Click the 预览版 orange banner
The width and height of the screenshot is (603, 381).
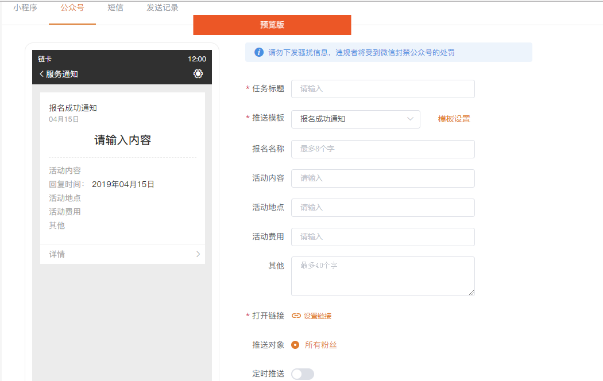[x=272, y=25]
